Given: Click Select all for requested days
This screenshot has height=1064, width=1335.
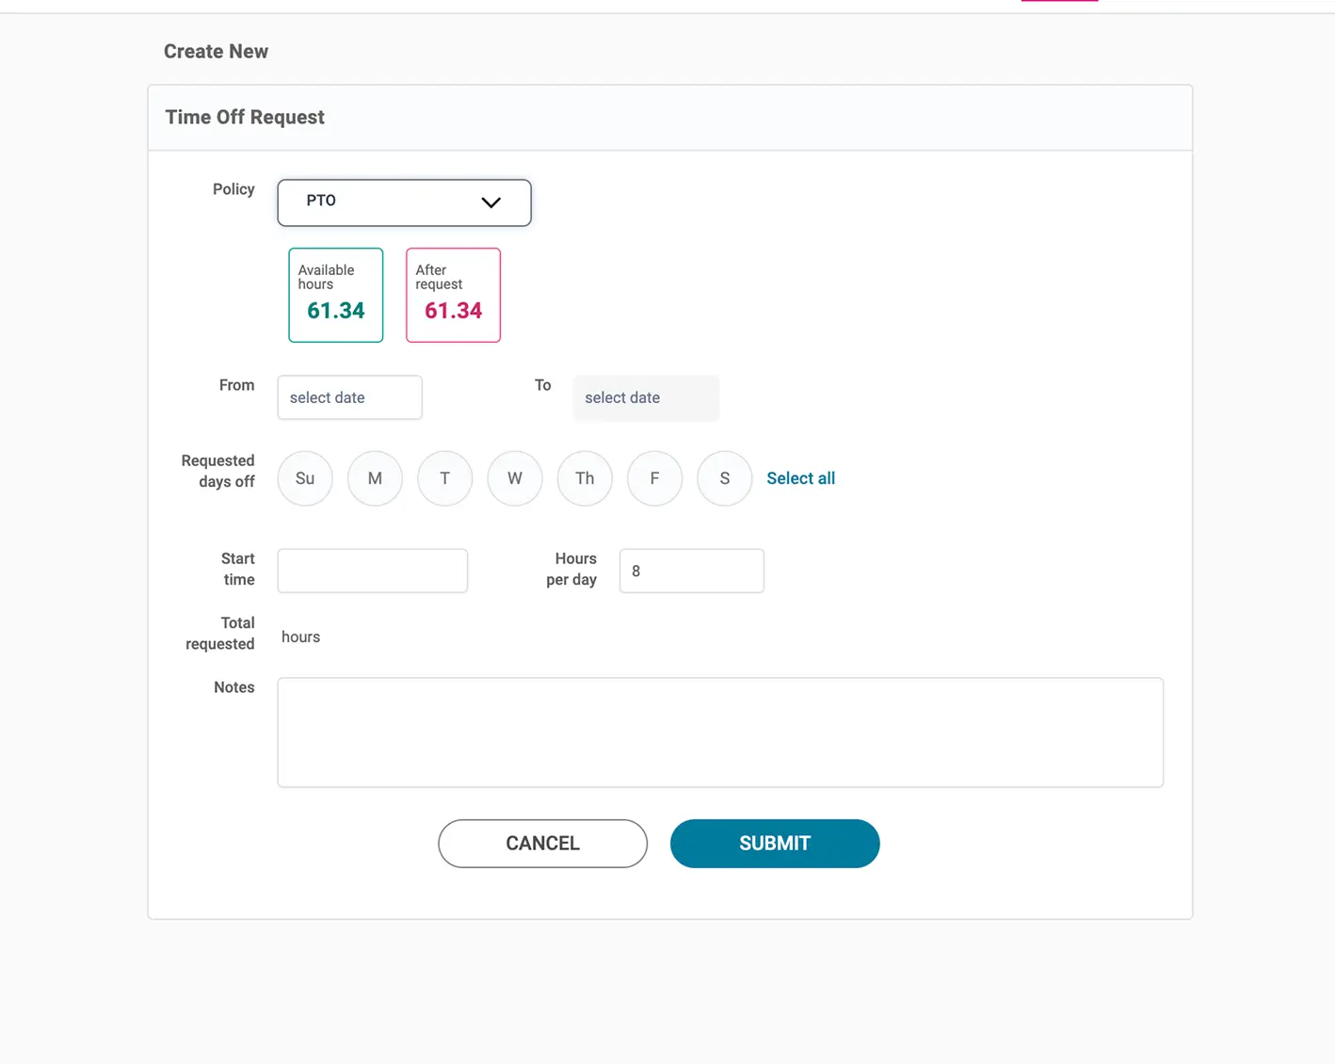Looking at the screenshot, I should (800, 478).
